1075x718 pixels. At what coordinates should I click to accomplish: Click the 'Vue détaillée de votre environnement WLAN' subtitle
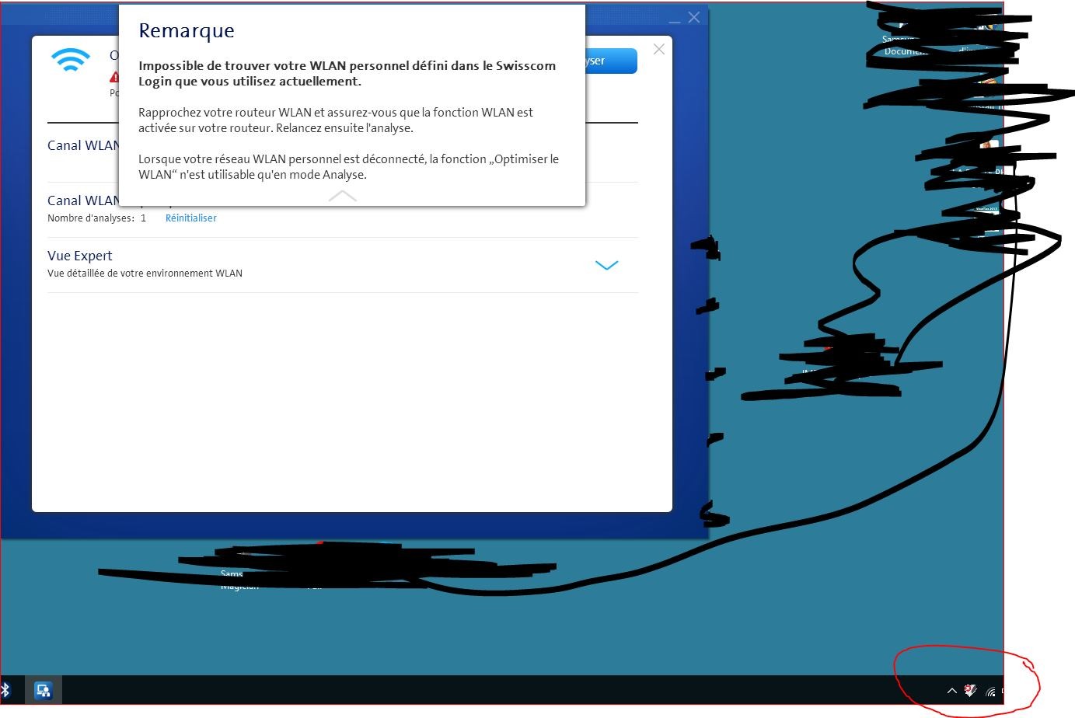click(x=145, y=274)
